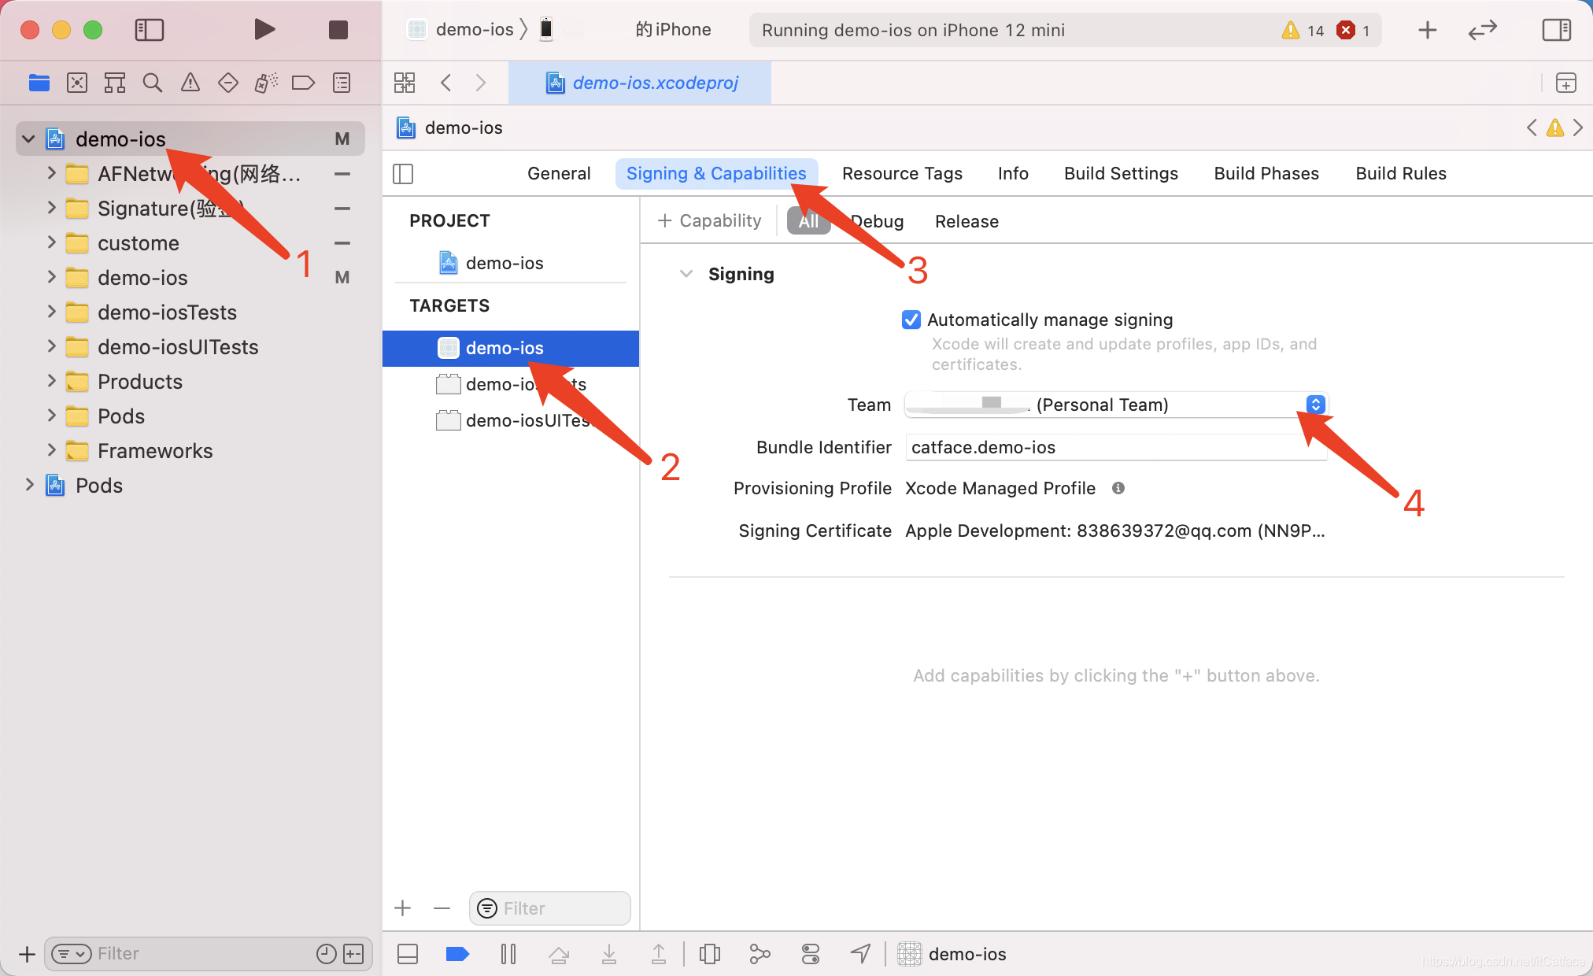Expand the Products folder
The width and height of the screenshot is (1593, 976).
(x=52, y=381)
